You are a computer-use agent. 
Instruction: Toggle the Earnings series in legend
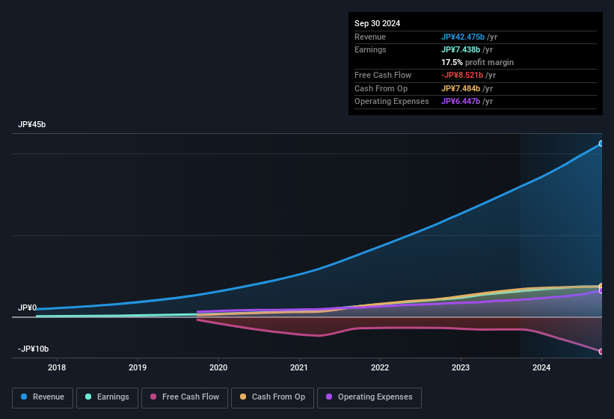pyautogui.click(x=107, y=397)
